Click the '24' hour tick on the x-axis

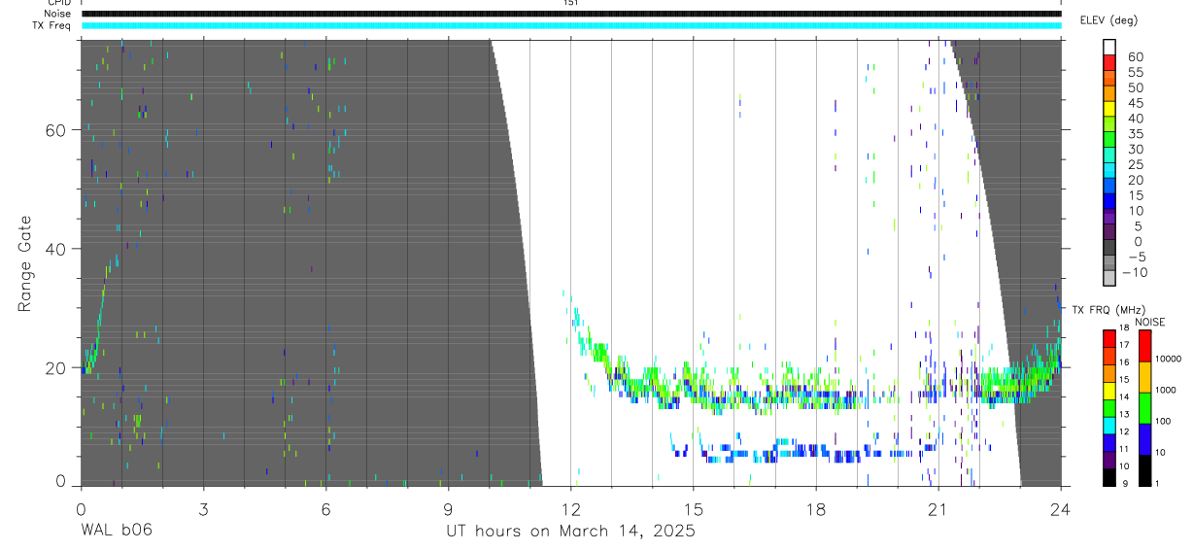coord(1061,507)
